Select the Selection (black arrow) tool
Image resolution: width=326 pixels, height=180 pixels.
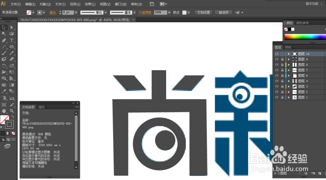click(x=4, y=27)
